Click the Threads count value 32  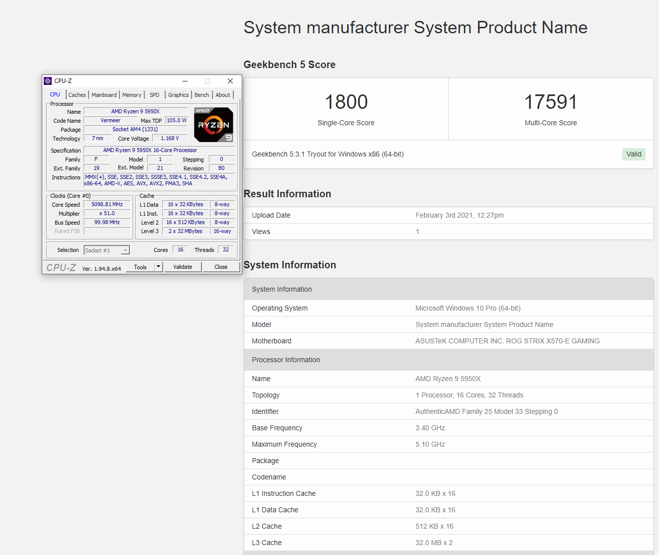pyautogui.click(x=226, y=249)
